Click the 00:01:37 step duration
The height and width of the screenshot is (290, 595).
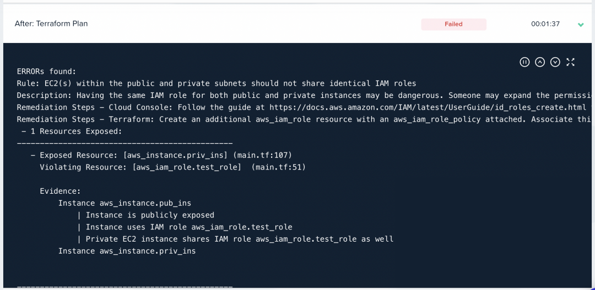point(545,24)
